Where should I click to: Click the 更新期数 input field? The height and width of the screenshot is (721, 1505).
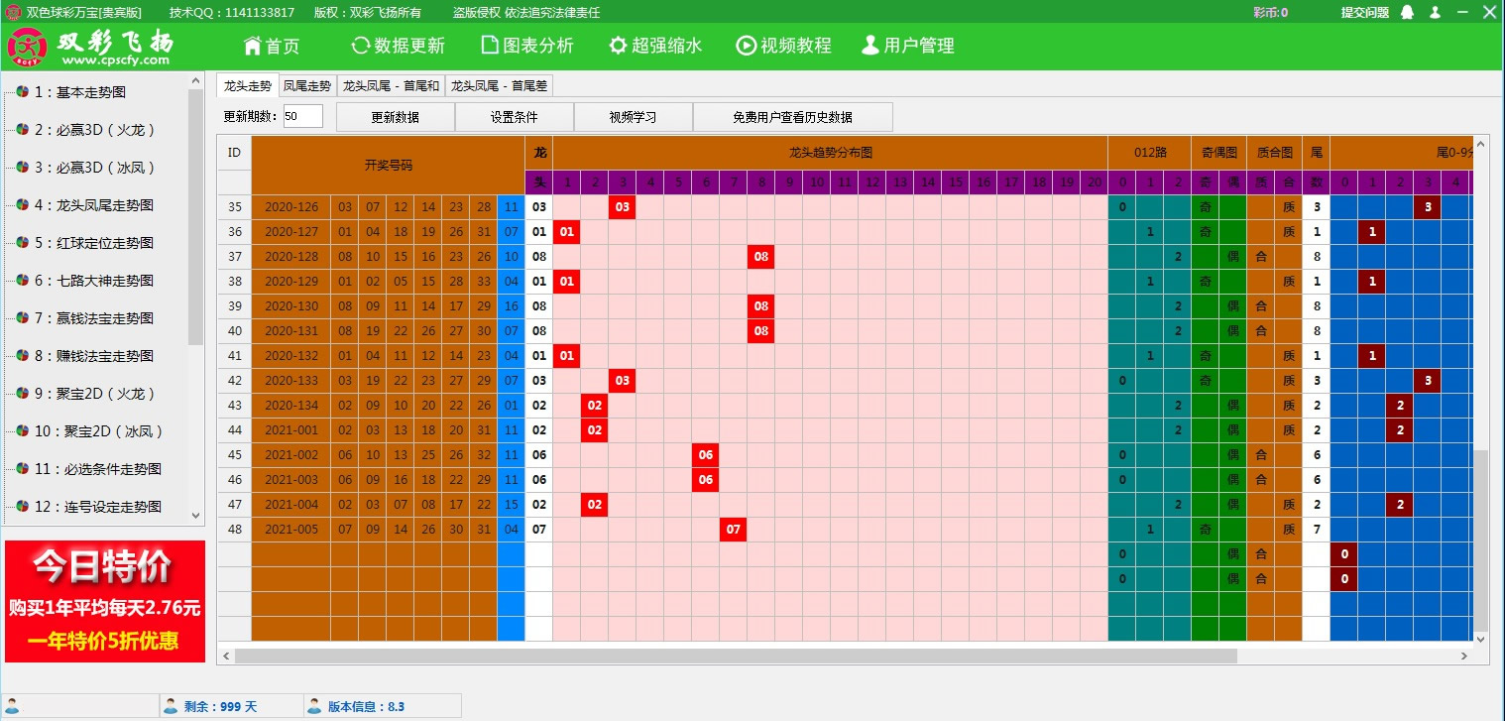pyautogui.click(x=302, y=116)
